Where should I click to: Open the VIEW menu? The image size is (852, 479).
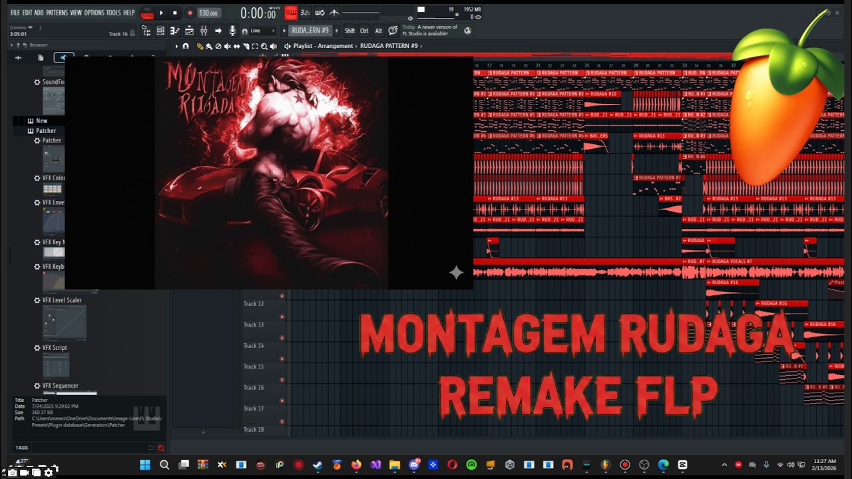[76, 13]
